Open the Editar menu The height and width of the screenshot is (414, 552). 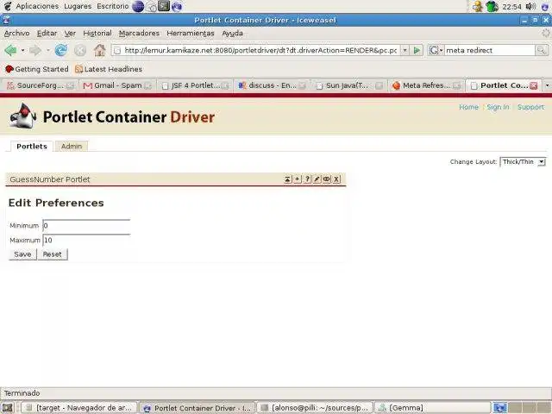pos(47,33)
